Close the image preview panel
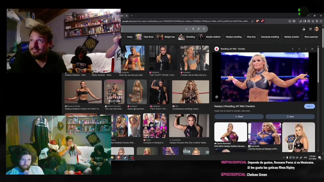This screenshot has width=324, height=182. click(312, 49)
